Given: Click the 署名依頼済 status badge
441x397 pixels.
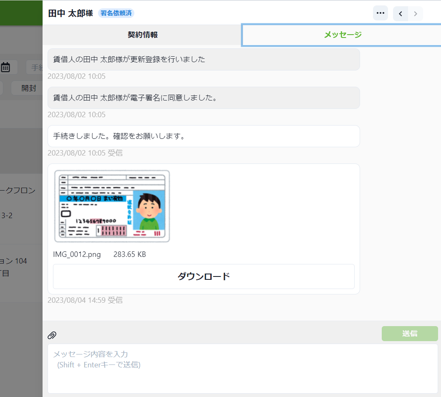Looking at the screenshot, I should [x=116, y=13].
